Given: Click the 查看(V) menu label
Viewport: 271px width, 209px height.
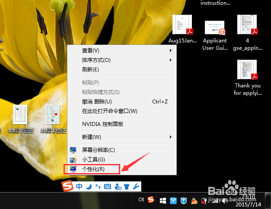Looking at the screenshot, I should pos(91,51).
